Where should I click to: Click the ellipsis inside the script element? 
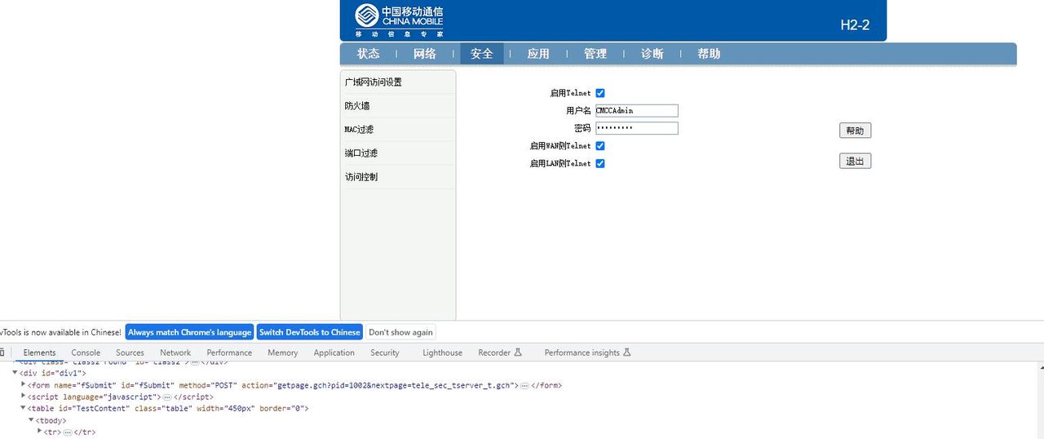168,397
